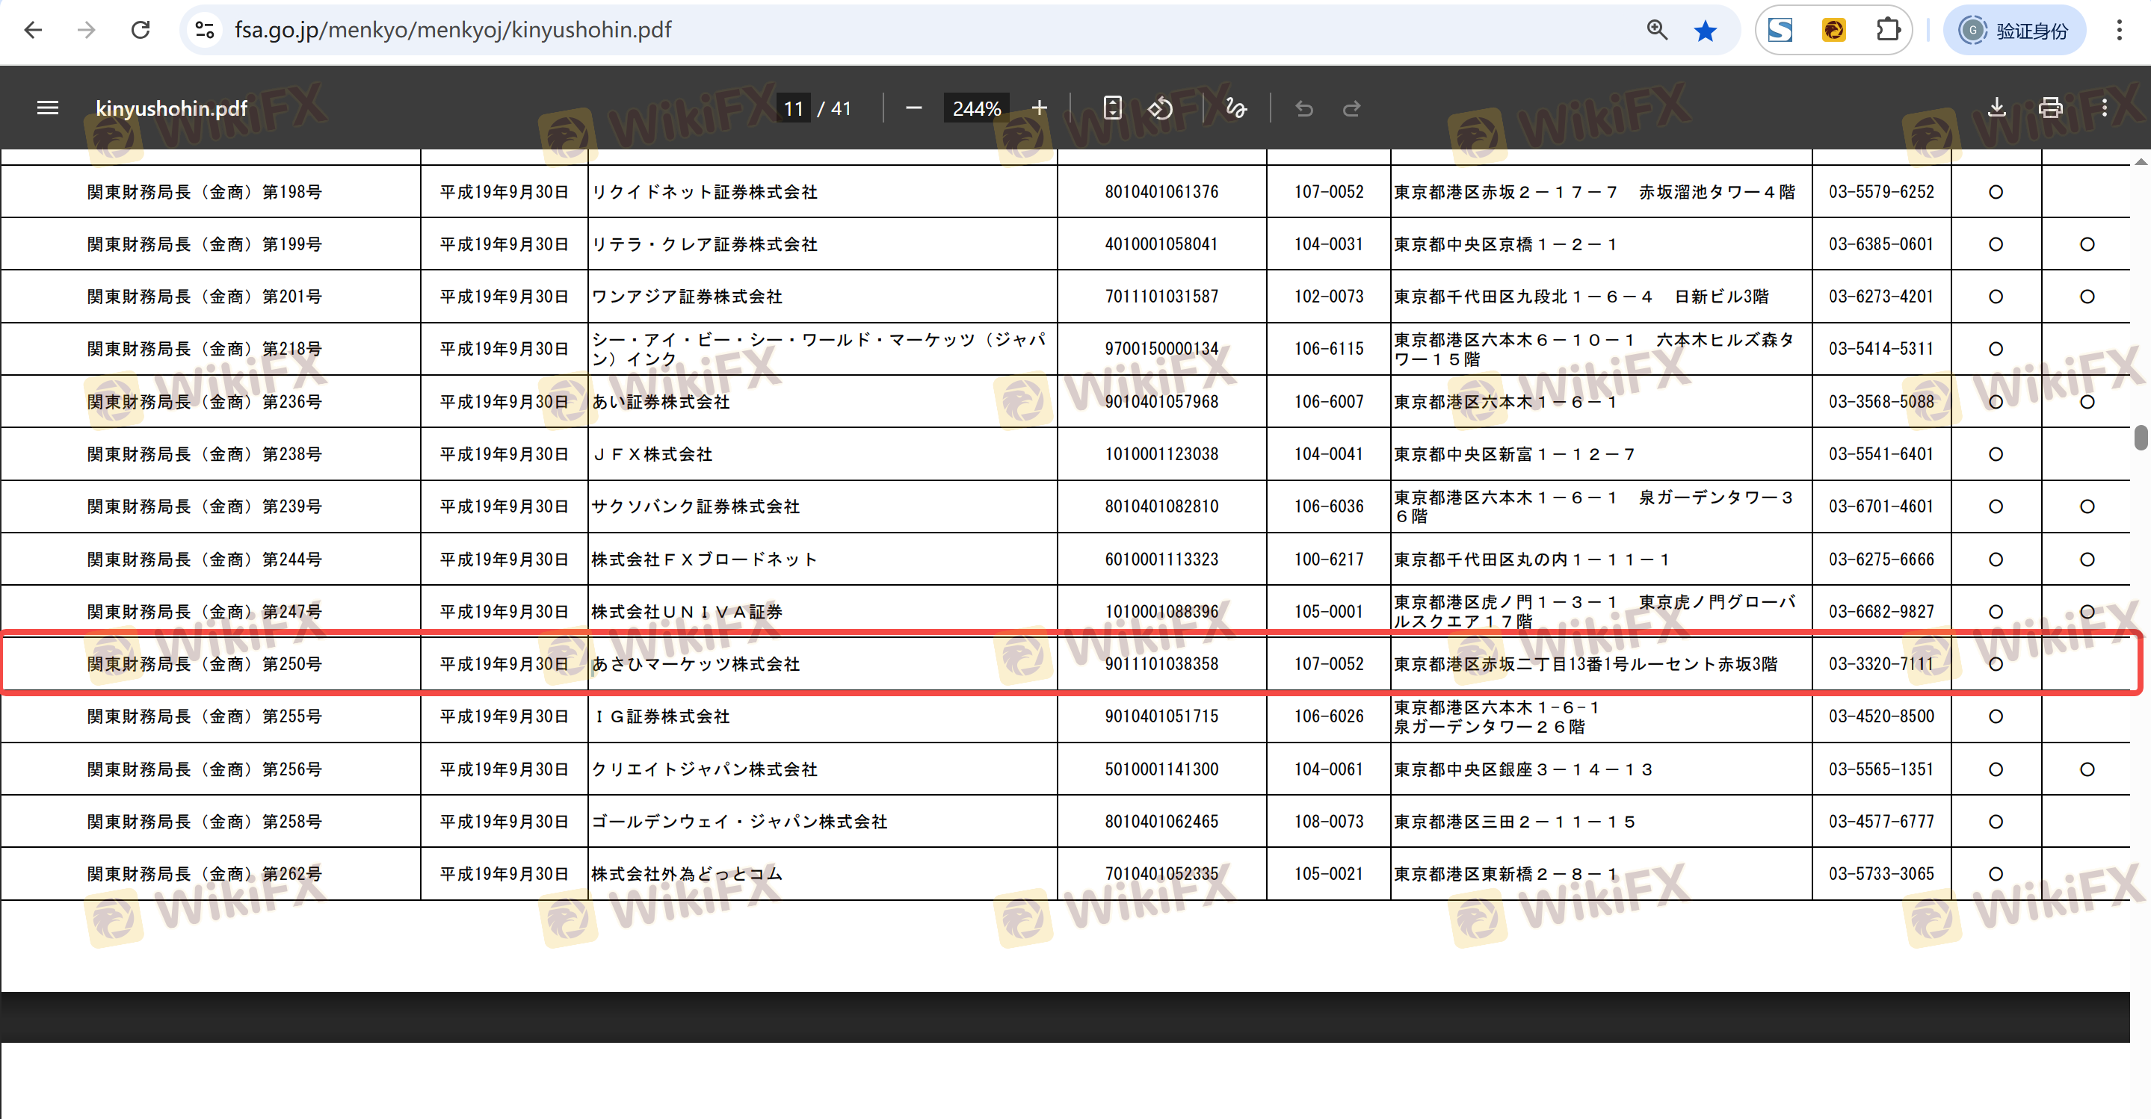This screenshot has width=2151, height=1119.
Task: Click the company name リクイドネット証券株式会社
Action: 705,193
